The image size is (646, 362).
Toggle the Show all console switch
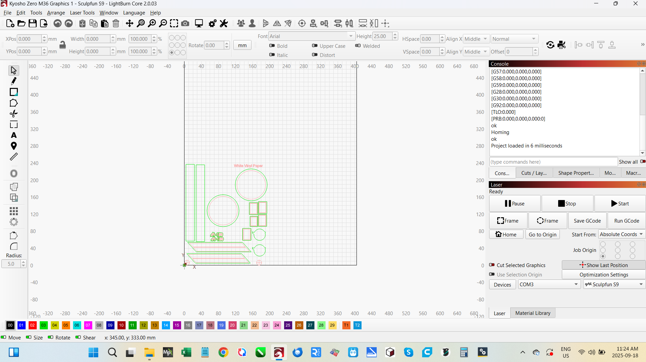point(642,162)
